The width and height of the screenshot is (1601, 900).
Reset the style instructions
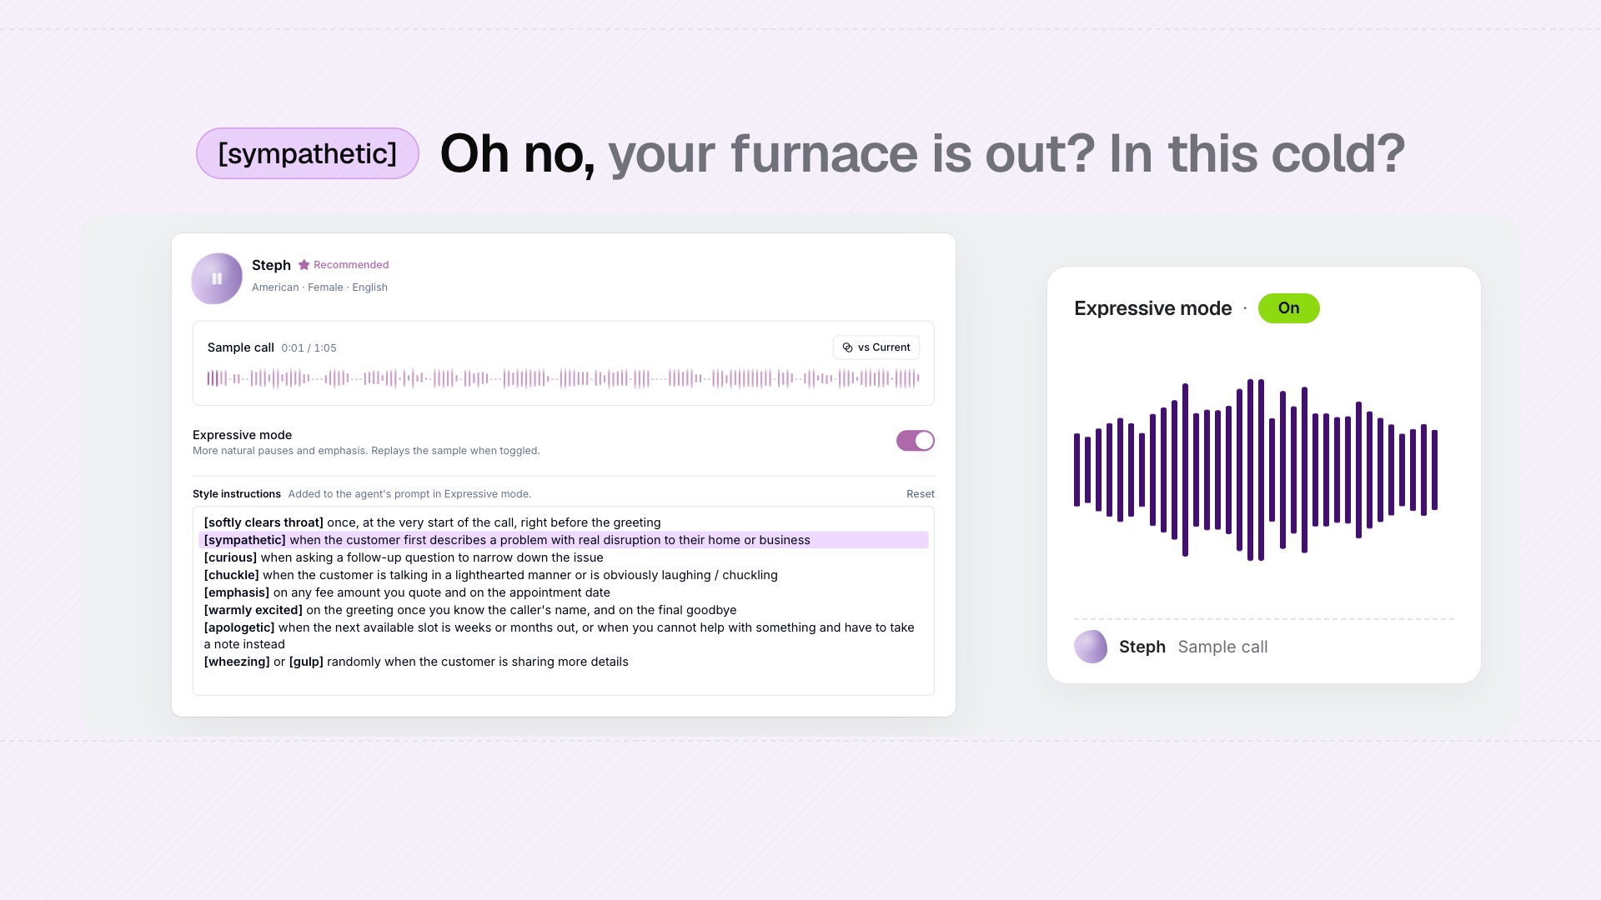click(920, 494)
